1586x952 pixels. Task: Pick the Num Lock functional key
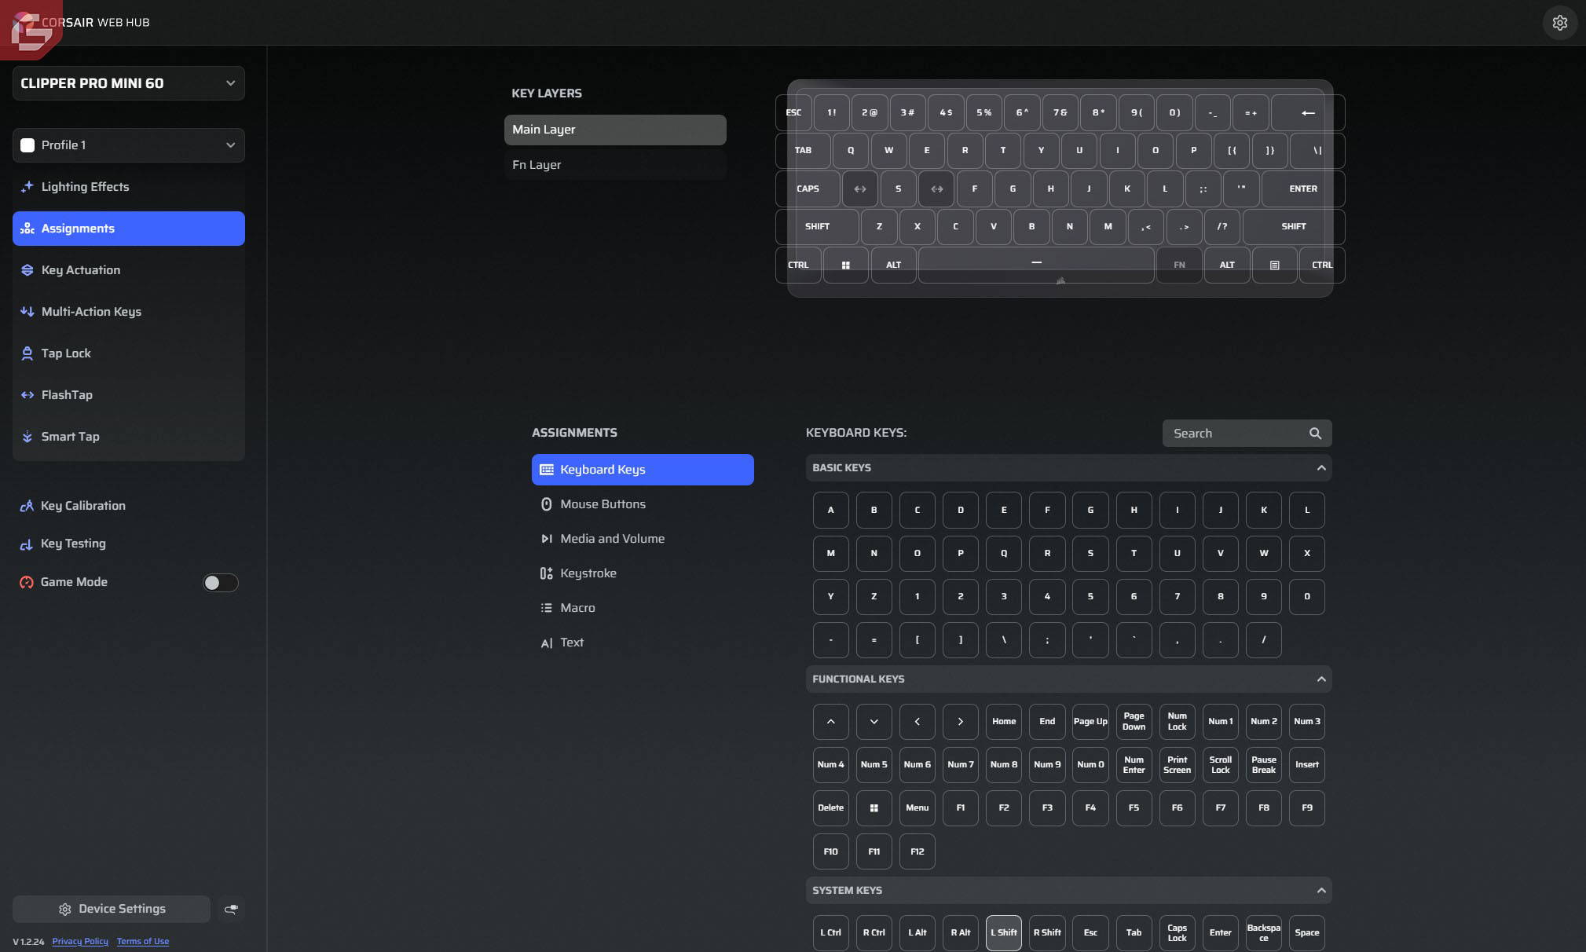click(x=1178, y=722)
